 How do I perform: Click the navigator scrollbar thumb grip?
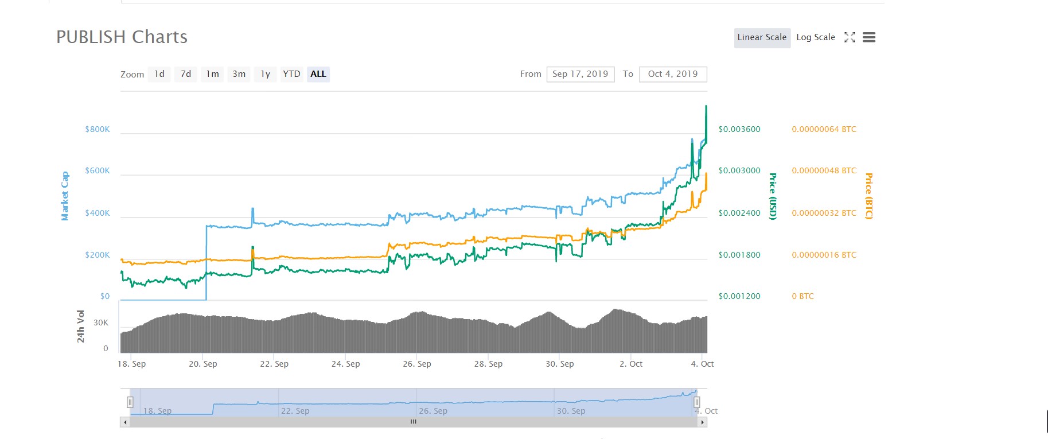pyautogui.click(x=413, y=422)
